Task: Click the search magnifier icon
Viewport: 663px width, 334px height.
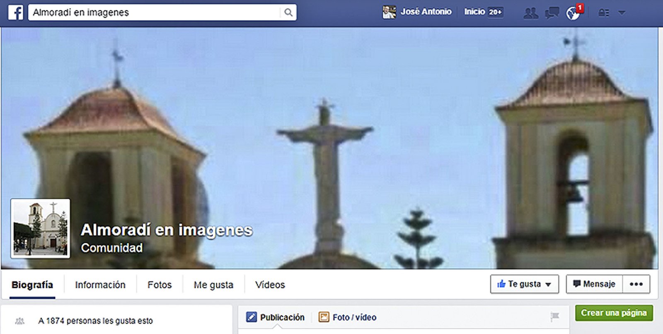Action: coord(288,13)
